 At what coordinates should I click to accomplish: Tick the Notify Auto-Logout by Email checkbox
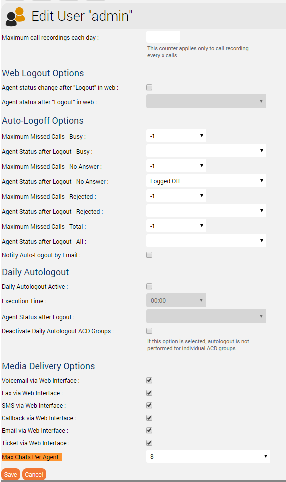click(x=149, y=255)
